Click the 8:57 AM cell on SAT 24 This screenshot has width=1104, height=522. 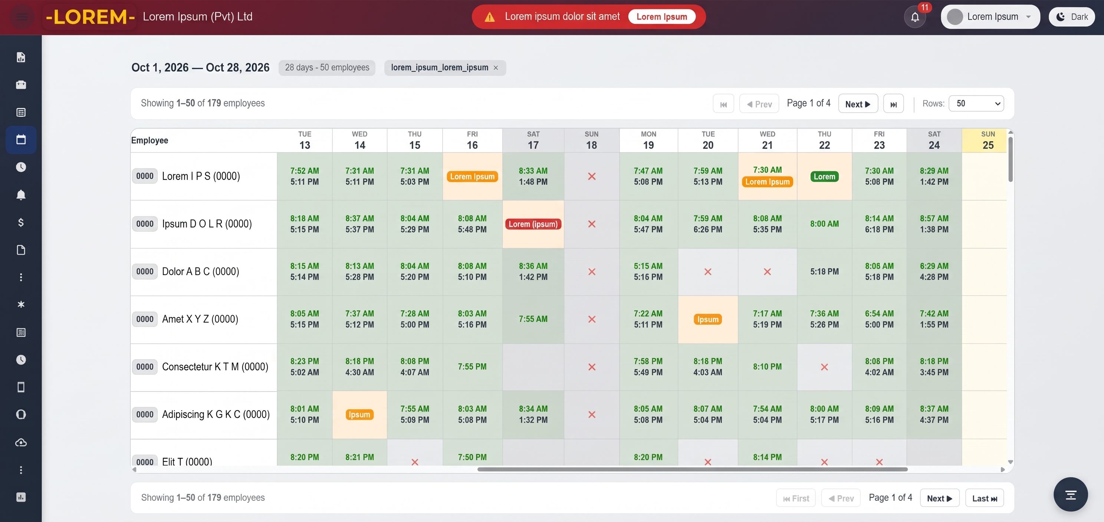(934, 224)
